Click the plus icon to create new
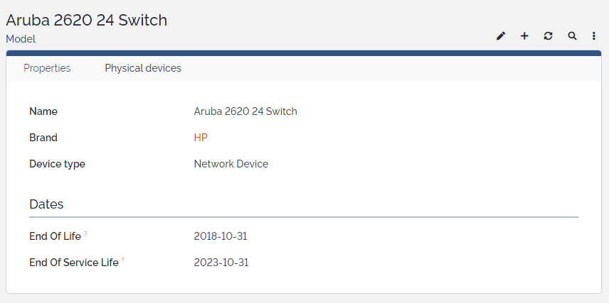Image resolution: width=609 pixels, height=303 pixels. point(524,36)
